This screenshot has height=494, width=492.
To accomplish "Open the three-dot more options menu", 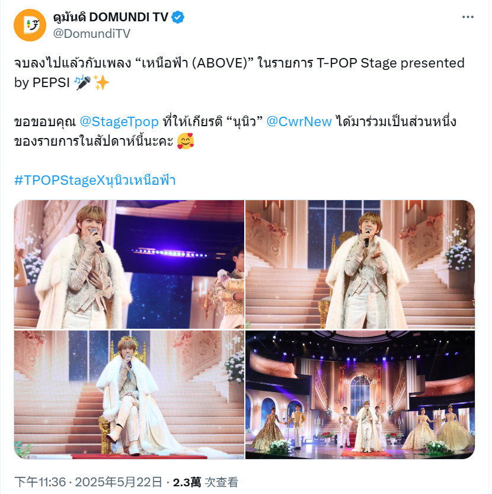I will (468, 17).
